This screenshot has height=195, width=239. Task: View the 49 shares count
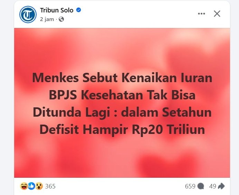click(212, 186)
